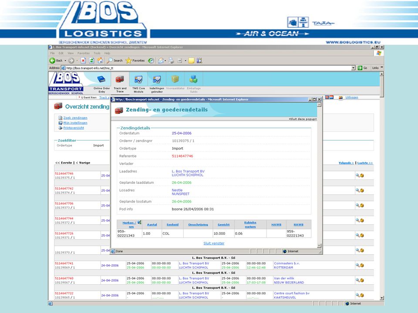Sort by Aantal column header
The width and height of the screenshot is (418, 313).
(x=152, y=225)
